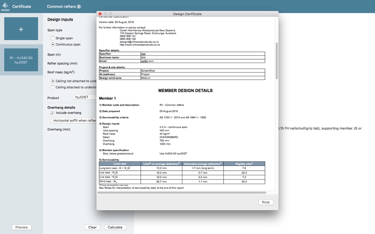Screen dimensions: 375x234
Task: Click the 'OHHORIZBIRD' detail value
Action: tap(169, 137)
